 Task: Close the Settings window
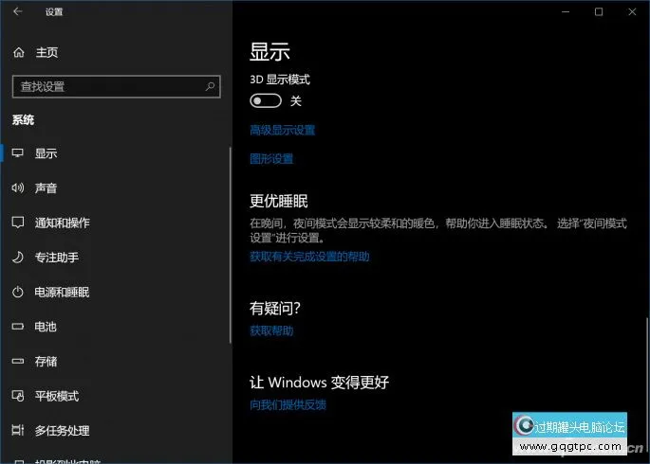632,11
